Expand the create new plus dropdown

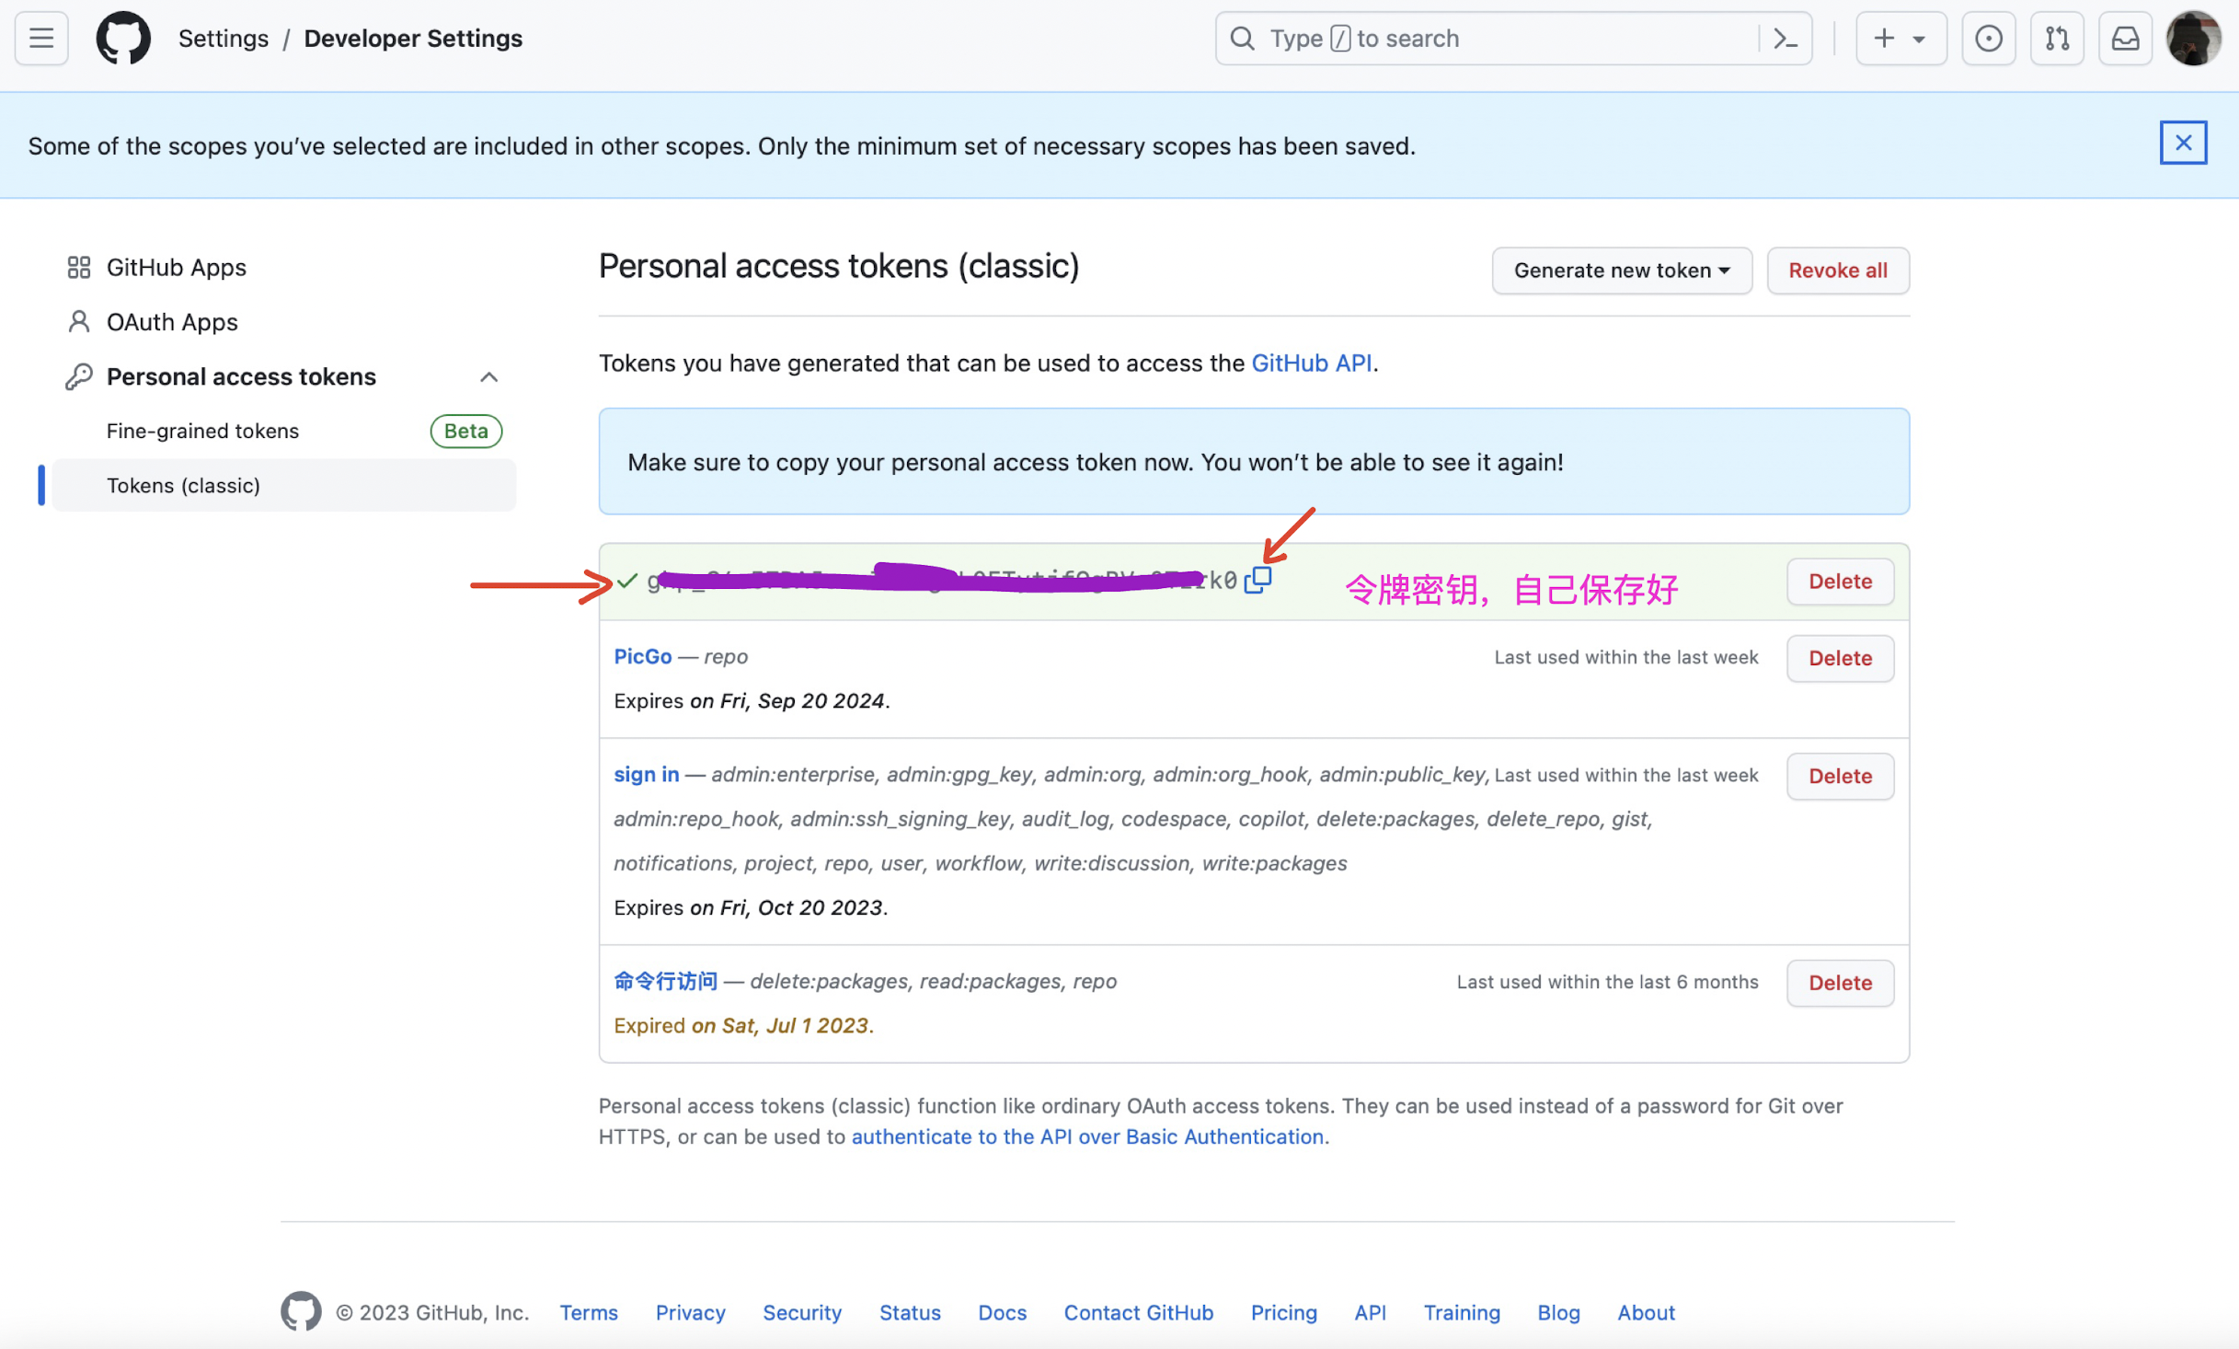tap(1900, 38)
